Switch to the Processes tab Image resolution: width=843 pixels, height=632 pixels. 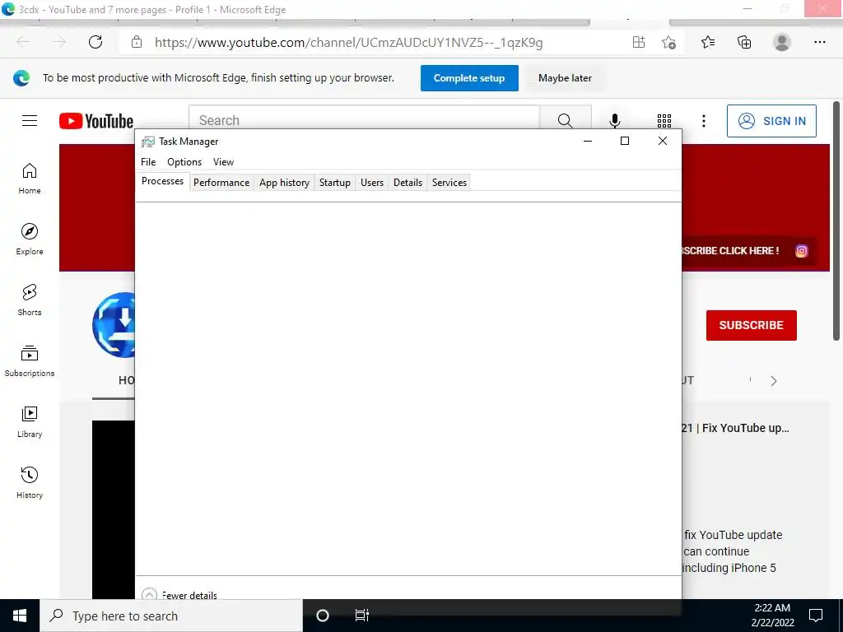tap(162, 181)
